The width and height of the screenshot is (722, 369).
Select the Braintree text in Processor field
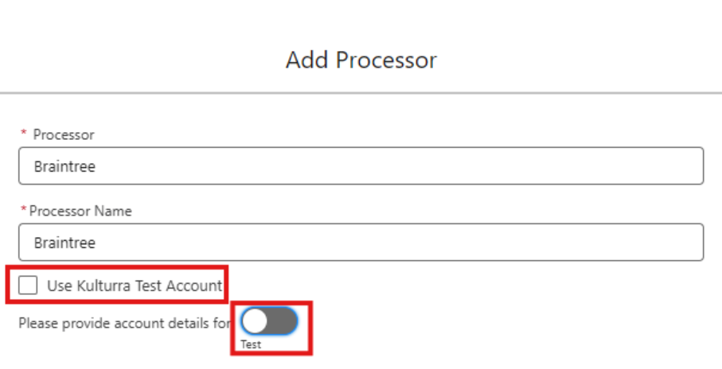coord(64,166)
